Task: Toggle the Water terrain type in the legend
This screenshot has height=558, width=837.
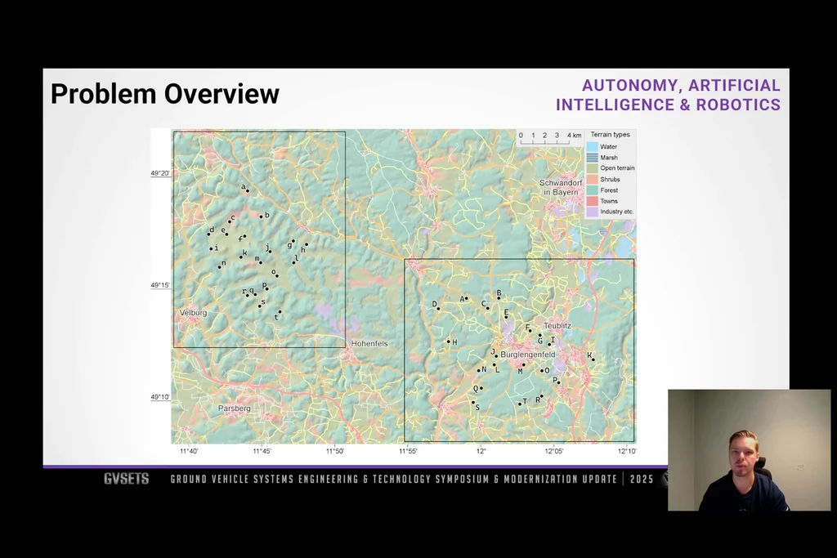Action: 592,146
